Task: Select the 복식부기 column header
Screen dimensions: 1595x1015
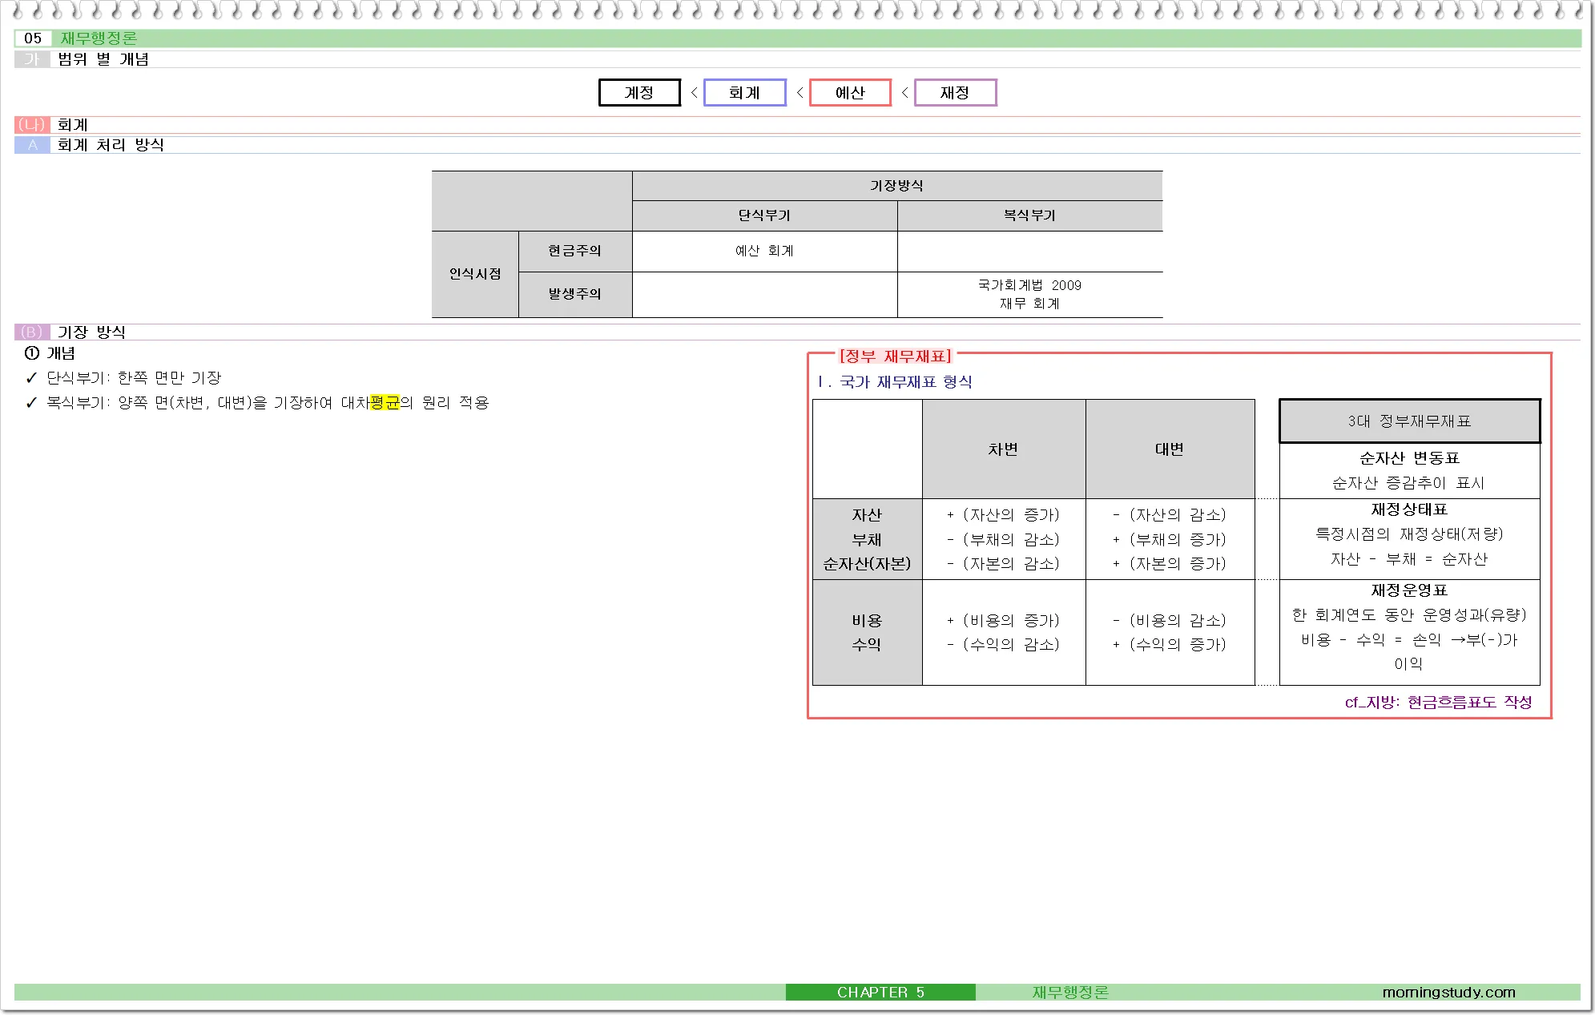Action: 1029,215
